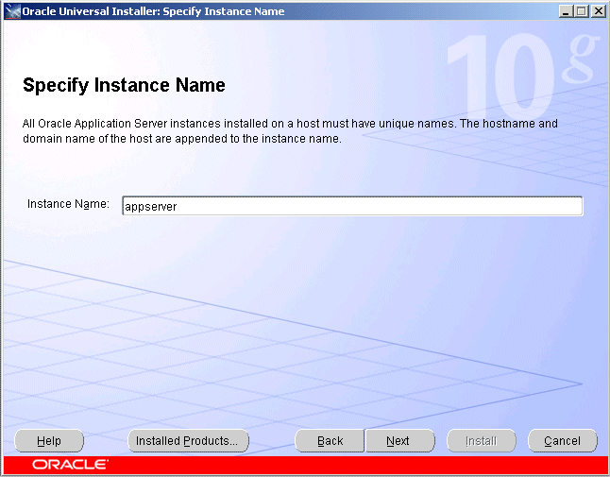Cancel the Oracle installation
610x477 pixels.
[x=562, y=441]
